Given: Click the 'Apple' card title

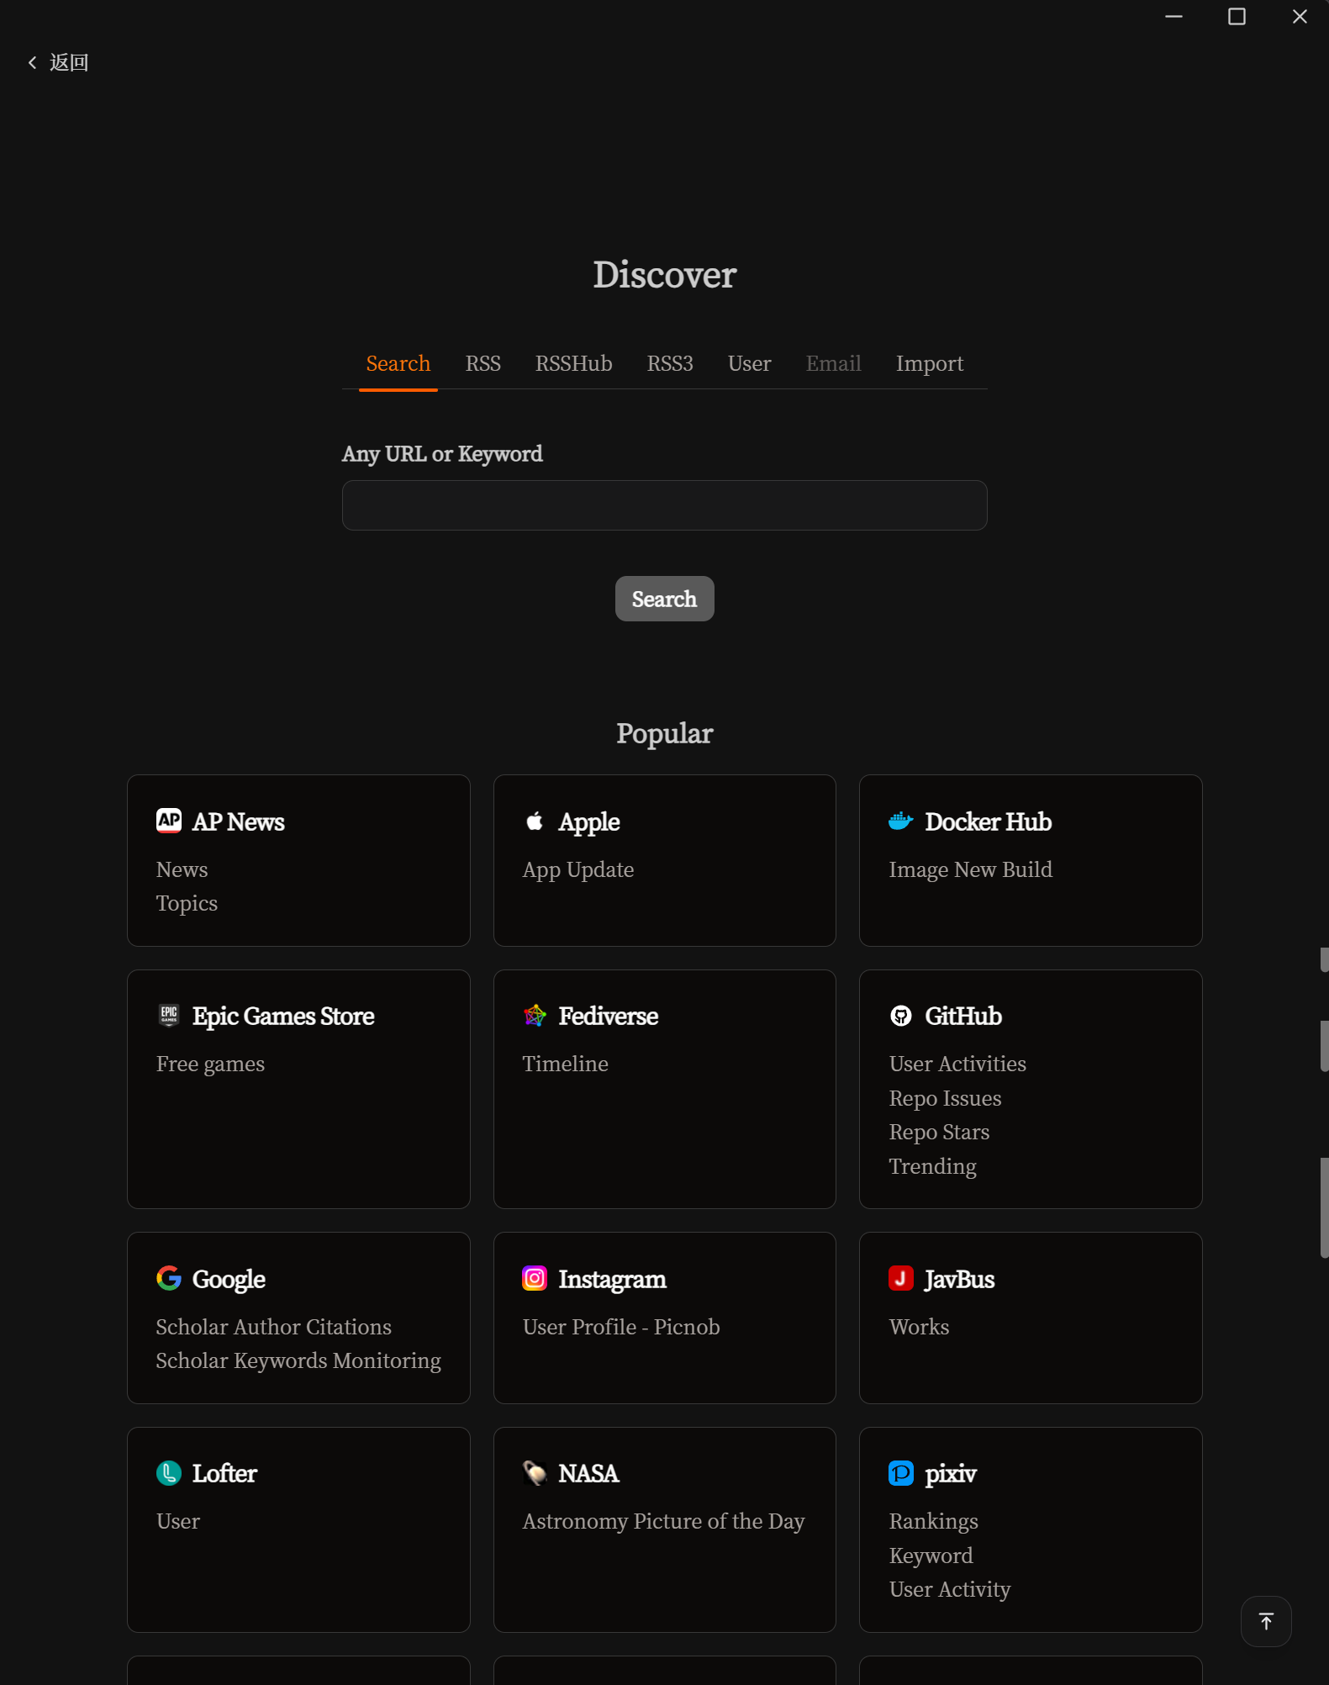Looking at the screenshot, I should click(589, 821).
